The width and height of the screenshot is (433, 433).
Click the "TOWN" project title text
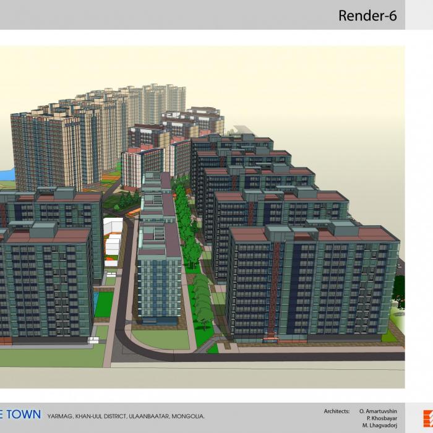click(x=24, y=414)
